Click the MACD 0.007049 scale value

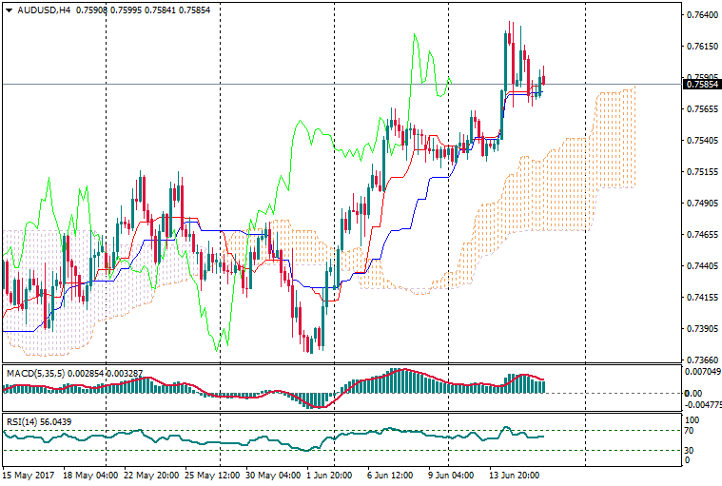click(703, 373)
